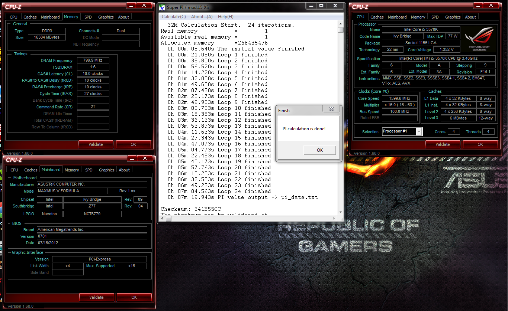The height and width of the screenshot is (311, 508).
Task: Open Graphics tab in Mainboard CPU-Z window
Action: (107, 170)
